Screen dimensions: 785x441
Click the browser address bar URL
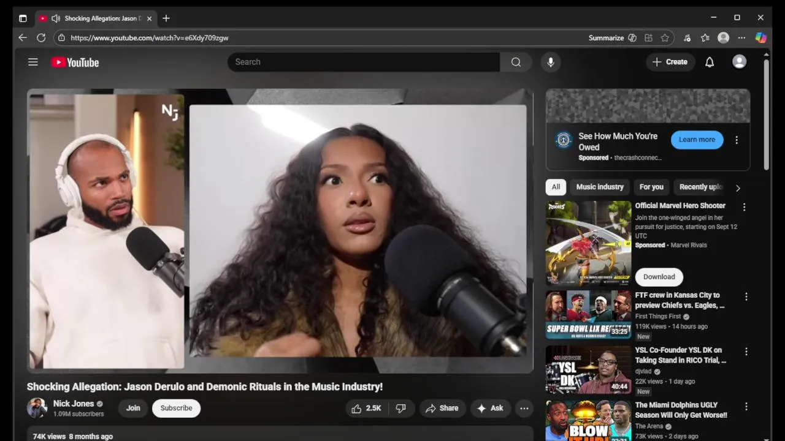point(150,38)
